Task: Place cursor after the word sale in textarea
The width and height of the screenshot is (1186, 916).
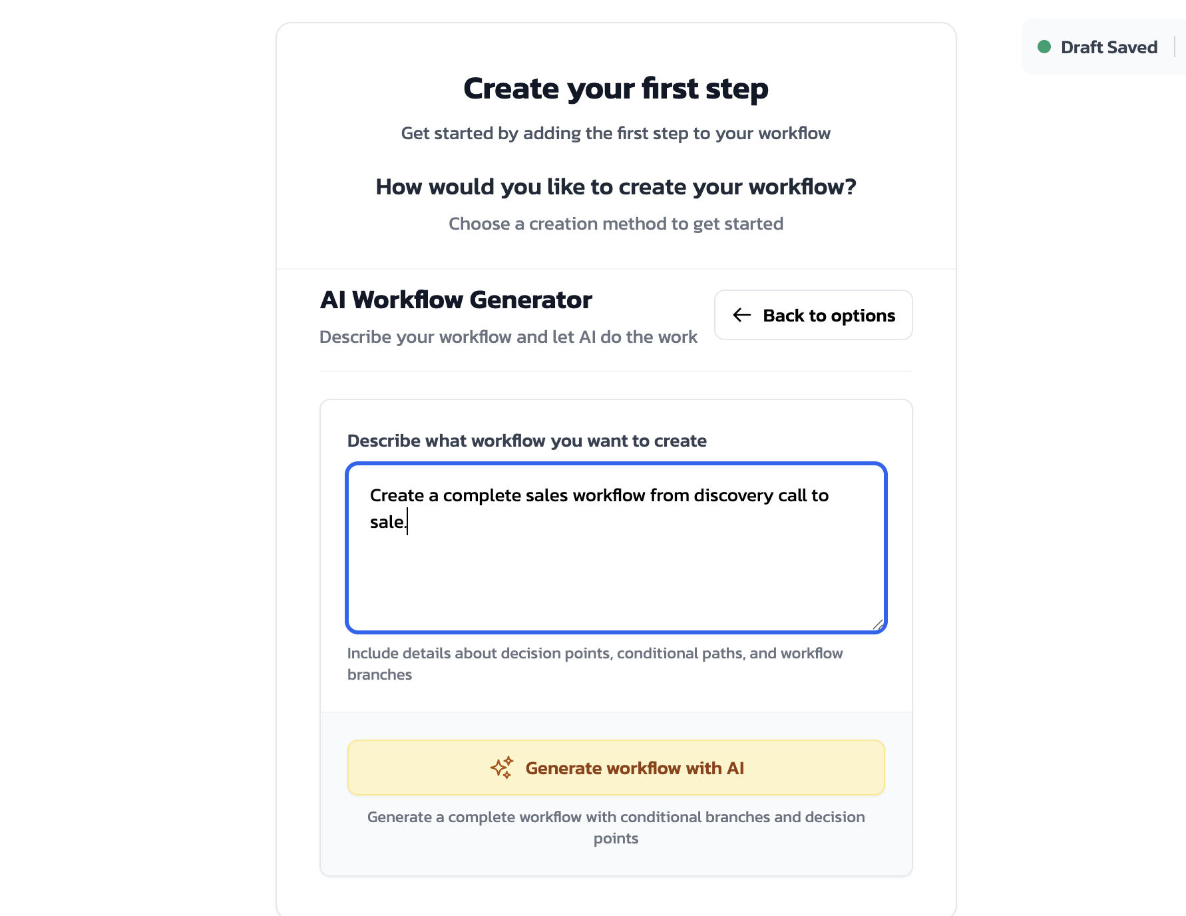Action: coord(407,523)
